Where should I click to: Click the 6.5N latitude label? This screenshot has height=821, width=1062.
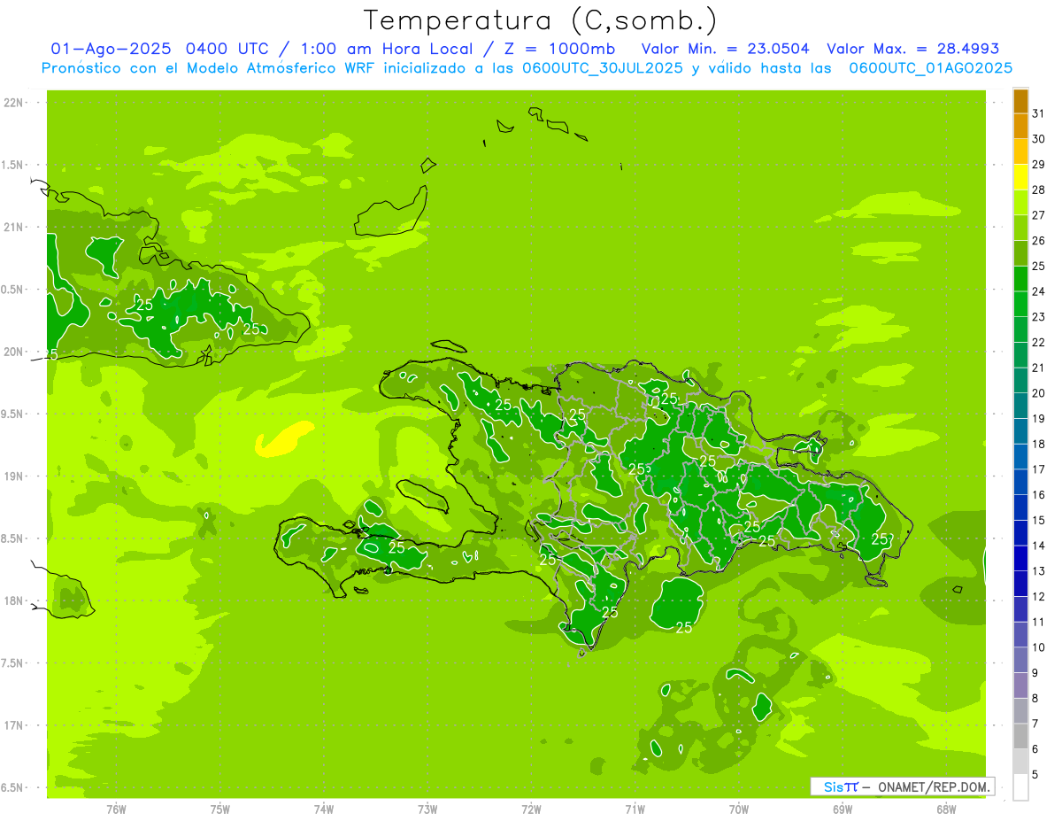coord(12,787)
